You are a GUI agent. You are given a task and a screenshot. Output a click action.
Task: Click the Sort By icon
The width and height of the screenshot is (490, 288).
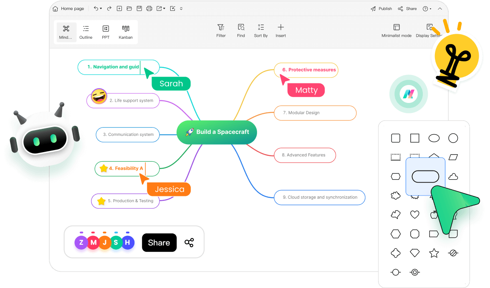point(261,28)
